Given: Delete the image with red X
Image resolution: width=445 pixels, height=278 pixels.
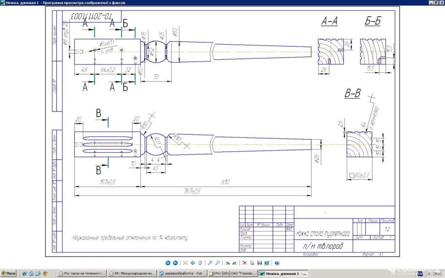Looking at the screenshot, I should click(245, 262).
